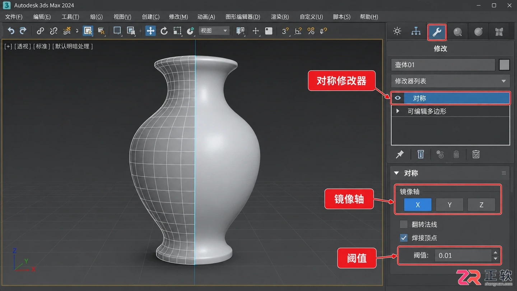
Task: Activate the Select and Scale tool
Action: (177, 31)
